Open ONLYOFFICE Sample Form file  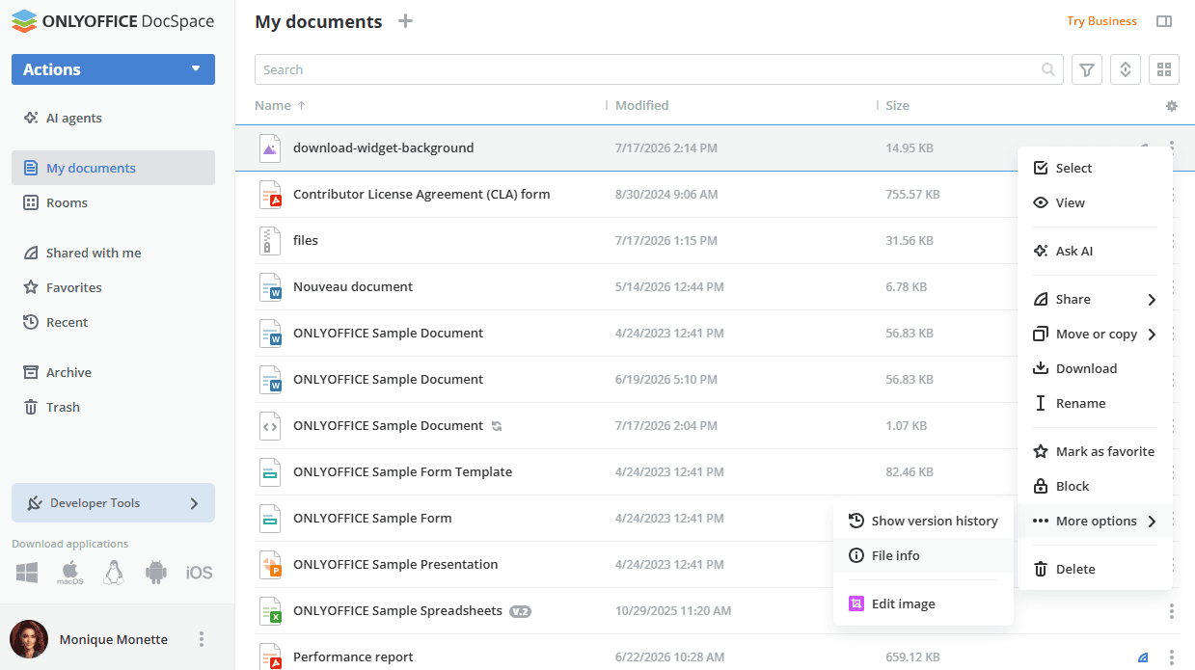coord(372,519)
